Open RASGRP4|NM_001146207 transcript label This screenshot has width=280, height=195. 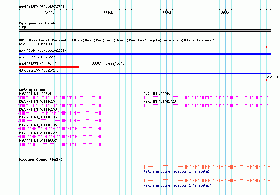pyautogui.click(x=38, y=141)
